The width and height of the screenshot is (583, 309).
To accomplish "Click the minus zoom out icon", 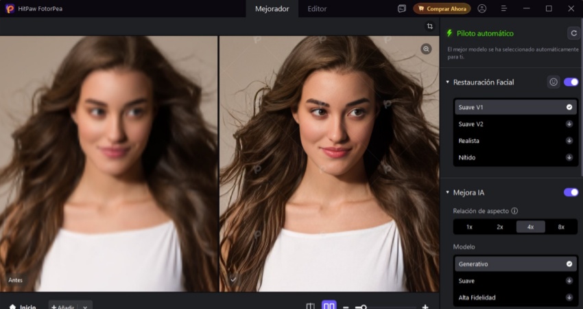I will pyautogui.click(x=346, y=307).
